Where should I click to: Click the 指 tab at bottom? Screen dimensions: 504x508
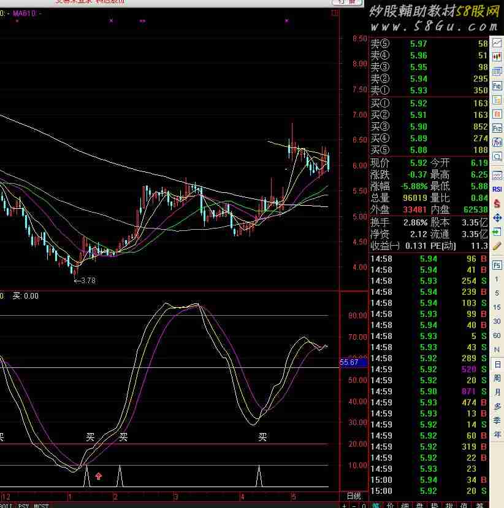coord(449,506)
